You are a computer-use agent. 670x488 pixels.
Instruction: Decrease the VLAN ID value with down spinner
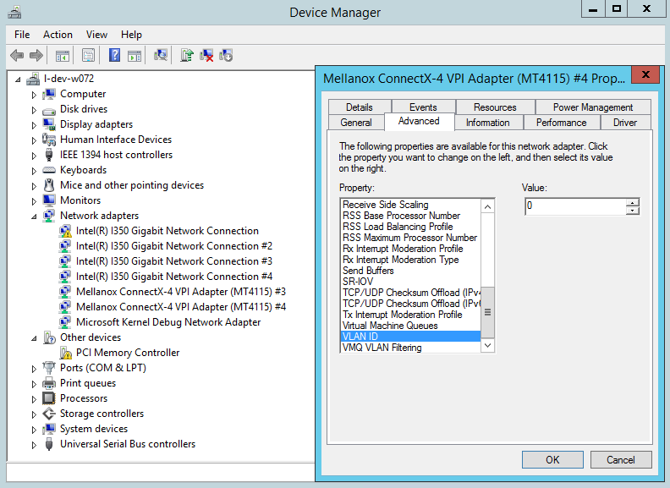click(x=633, y=211)
